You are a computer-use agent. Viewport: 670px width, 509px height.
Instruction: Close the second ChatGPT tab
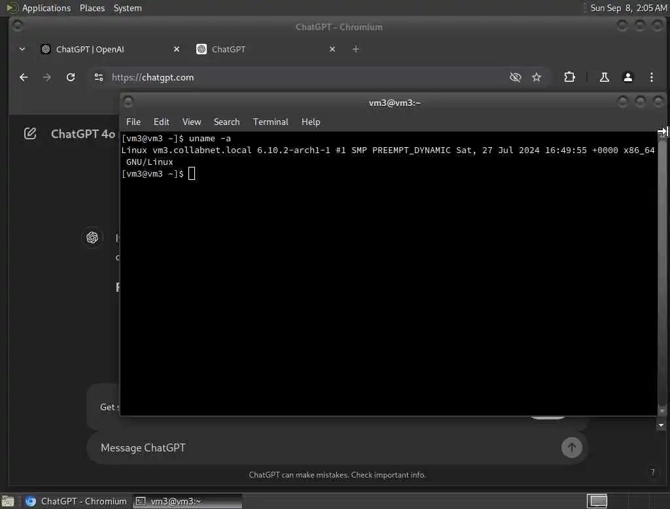(x=332, y=49)
